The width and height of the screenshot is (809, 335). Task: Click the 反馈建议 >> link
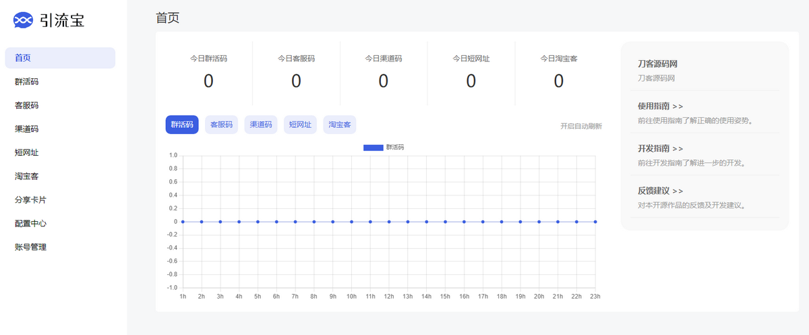(x=660, y=191)
